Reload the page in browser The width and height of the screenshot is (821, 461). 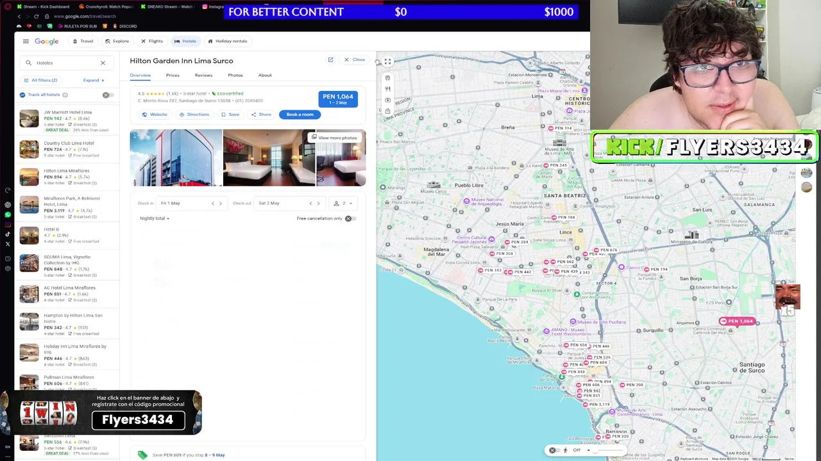point(36,16)
